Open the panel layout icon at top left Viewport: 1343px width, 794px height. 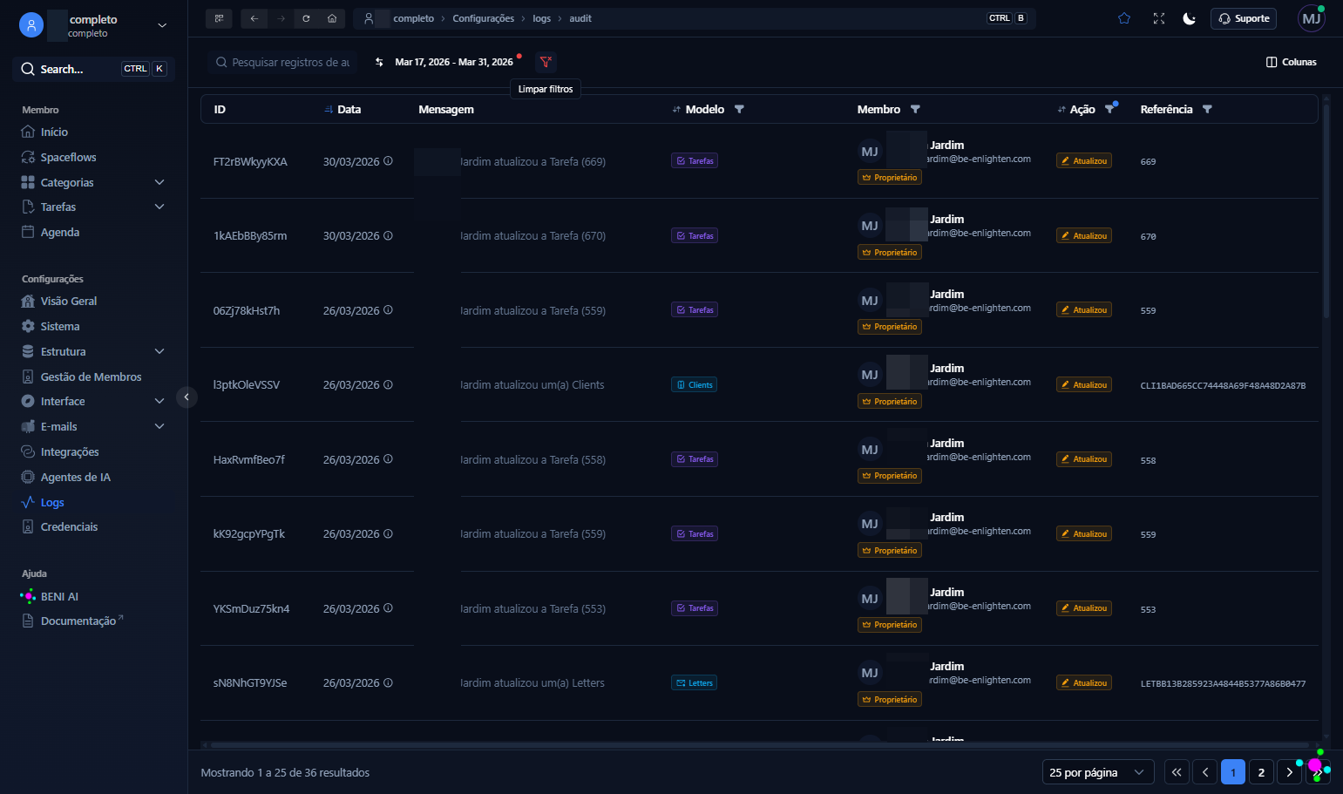pyautogui.click(x=219, y=18)
